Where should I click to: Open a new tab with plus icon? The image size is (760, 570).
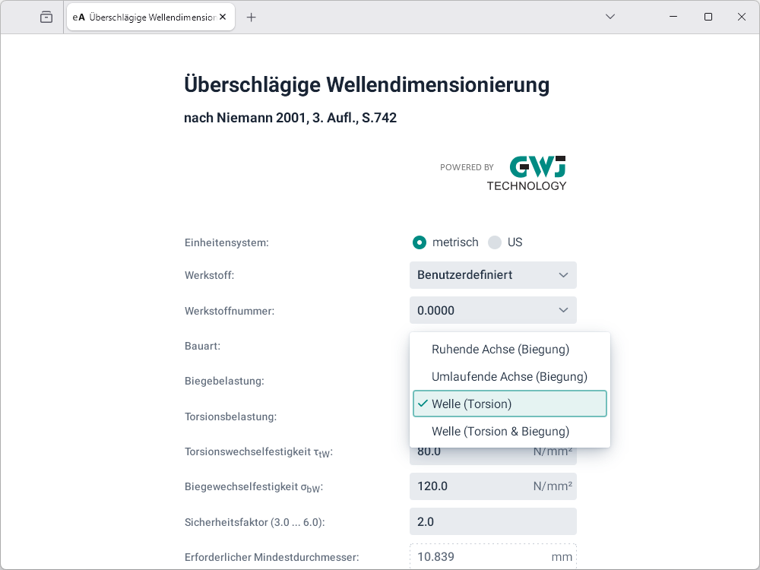point(252,17)
